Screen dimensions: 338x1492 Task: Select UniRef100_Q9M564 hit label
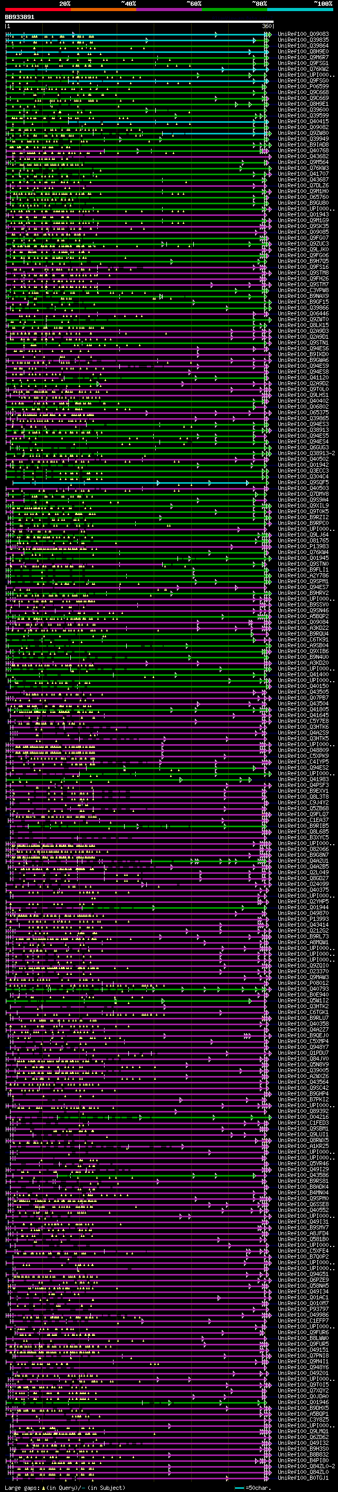click(x=303, y=162)
